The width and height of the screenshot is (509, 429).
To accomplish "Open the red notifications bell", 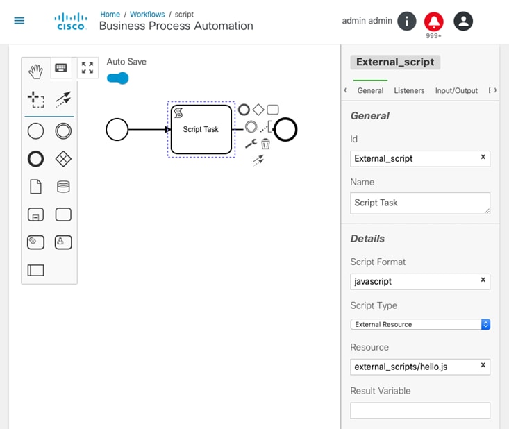I will 434,22.
